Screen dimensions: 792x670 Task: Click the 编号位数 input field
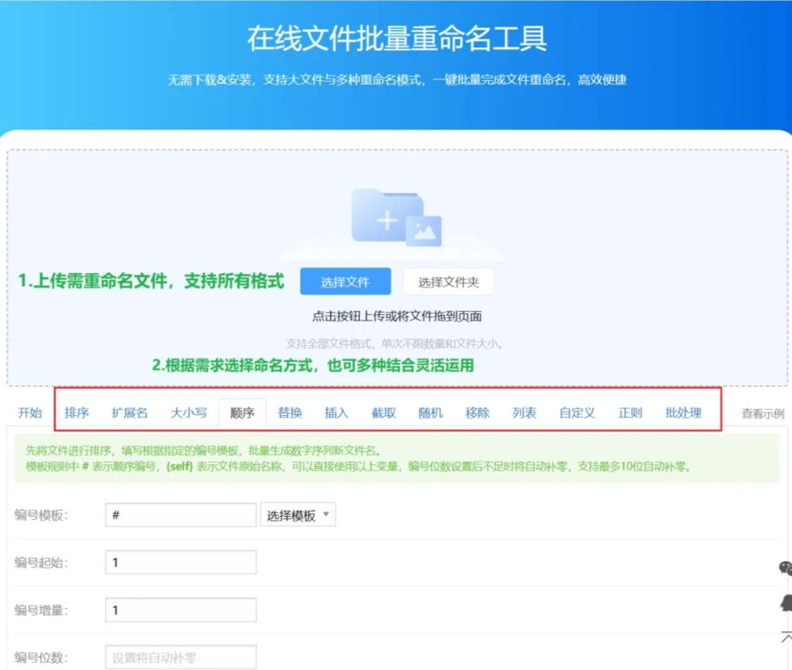tap(181, 657)
